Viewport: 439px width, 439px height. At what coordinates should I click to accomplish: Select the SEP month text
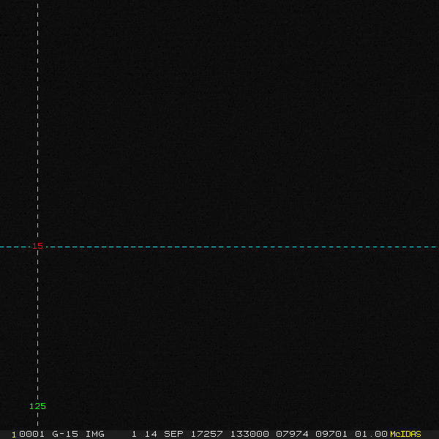tap(173, 434)
